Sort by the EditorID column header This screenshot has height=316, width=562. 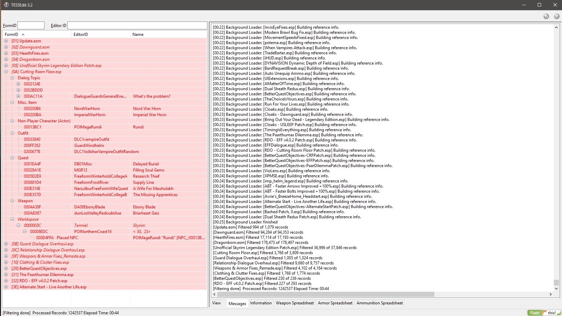(101, 35)
